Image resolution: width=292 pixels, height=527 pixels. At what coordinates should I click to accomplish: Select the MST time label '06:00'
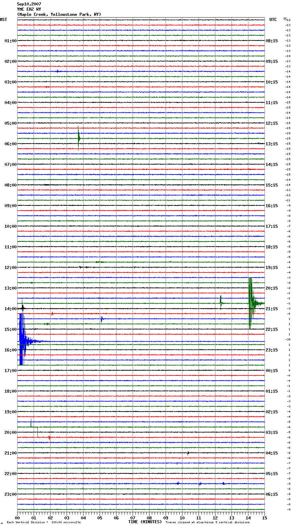pos(11,144)
